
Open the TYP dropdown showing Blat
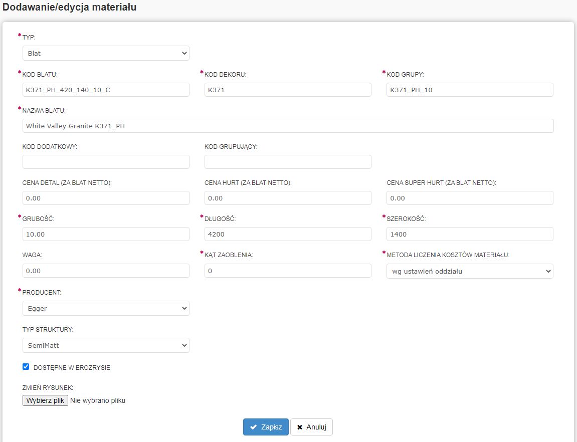tap(106, 53)
